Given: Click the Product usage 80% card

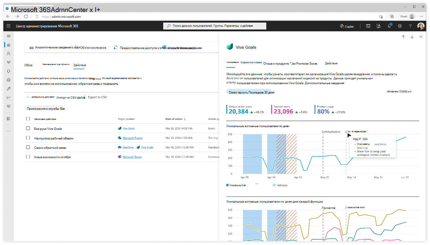Looking at the screenshot, I should (x=330, y=110).
